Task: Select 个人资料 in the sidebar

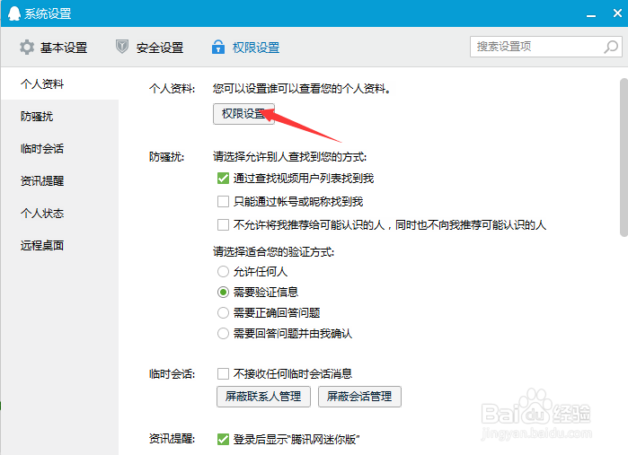Action: tap(59, 83)
